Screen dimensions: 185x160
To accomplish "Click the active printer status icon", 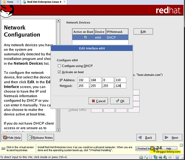I will (x=160, y=157).
